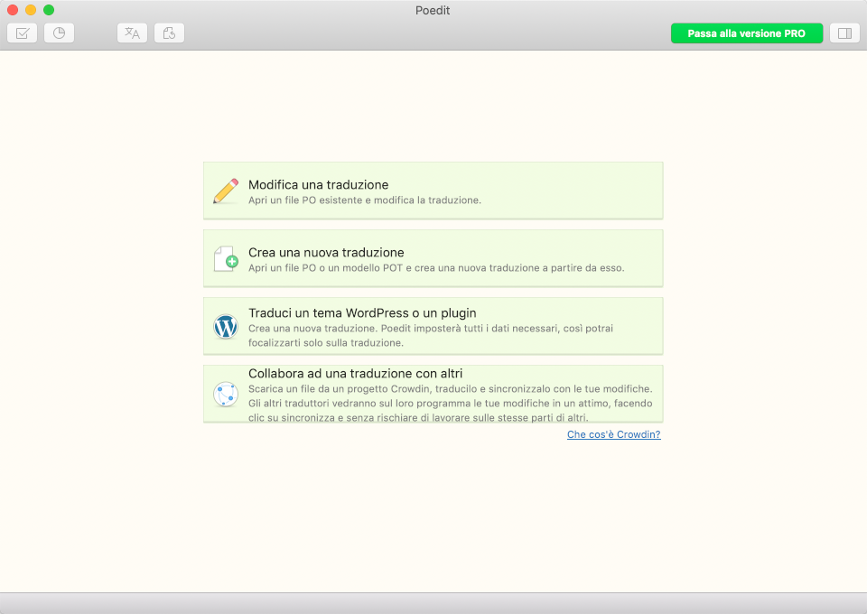The width and height of the screenshot is (867, 614).
Task: Toggle the sidebar panel icon
Action: (x=844, y=33)
